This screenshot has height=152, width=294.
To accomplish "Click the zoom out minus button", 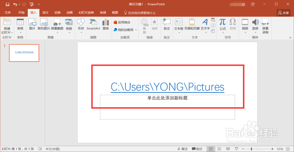I will tap(243, 149).
